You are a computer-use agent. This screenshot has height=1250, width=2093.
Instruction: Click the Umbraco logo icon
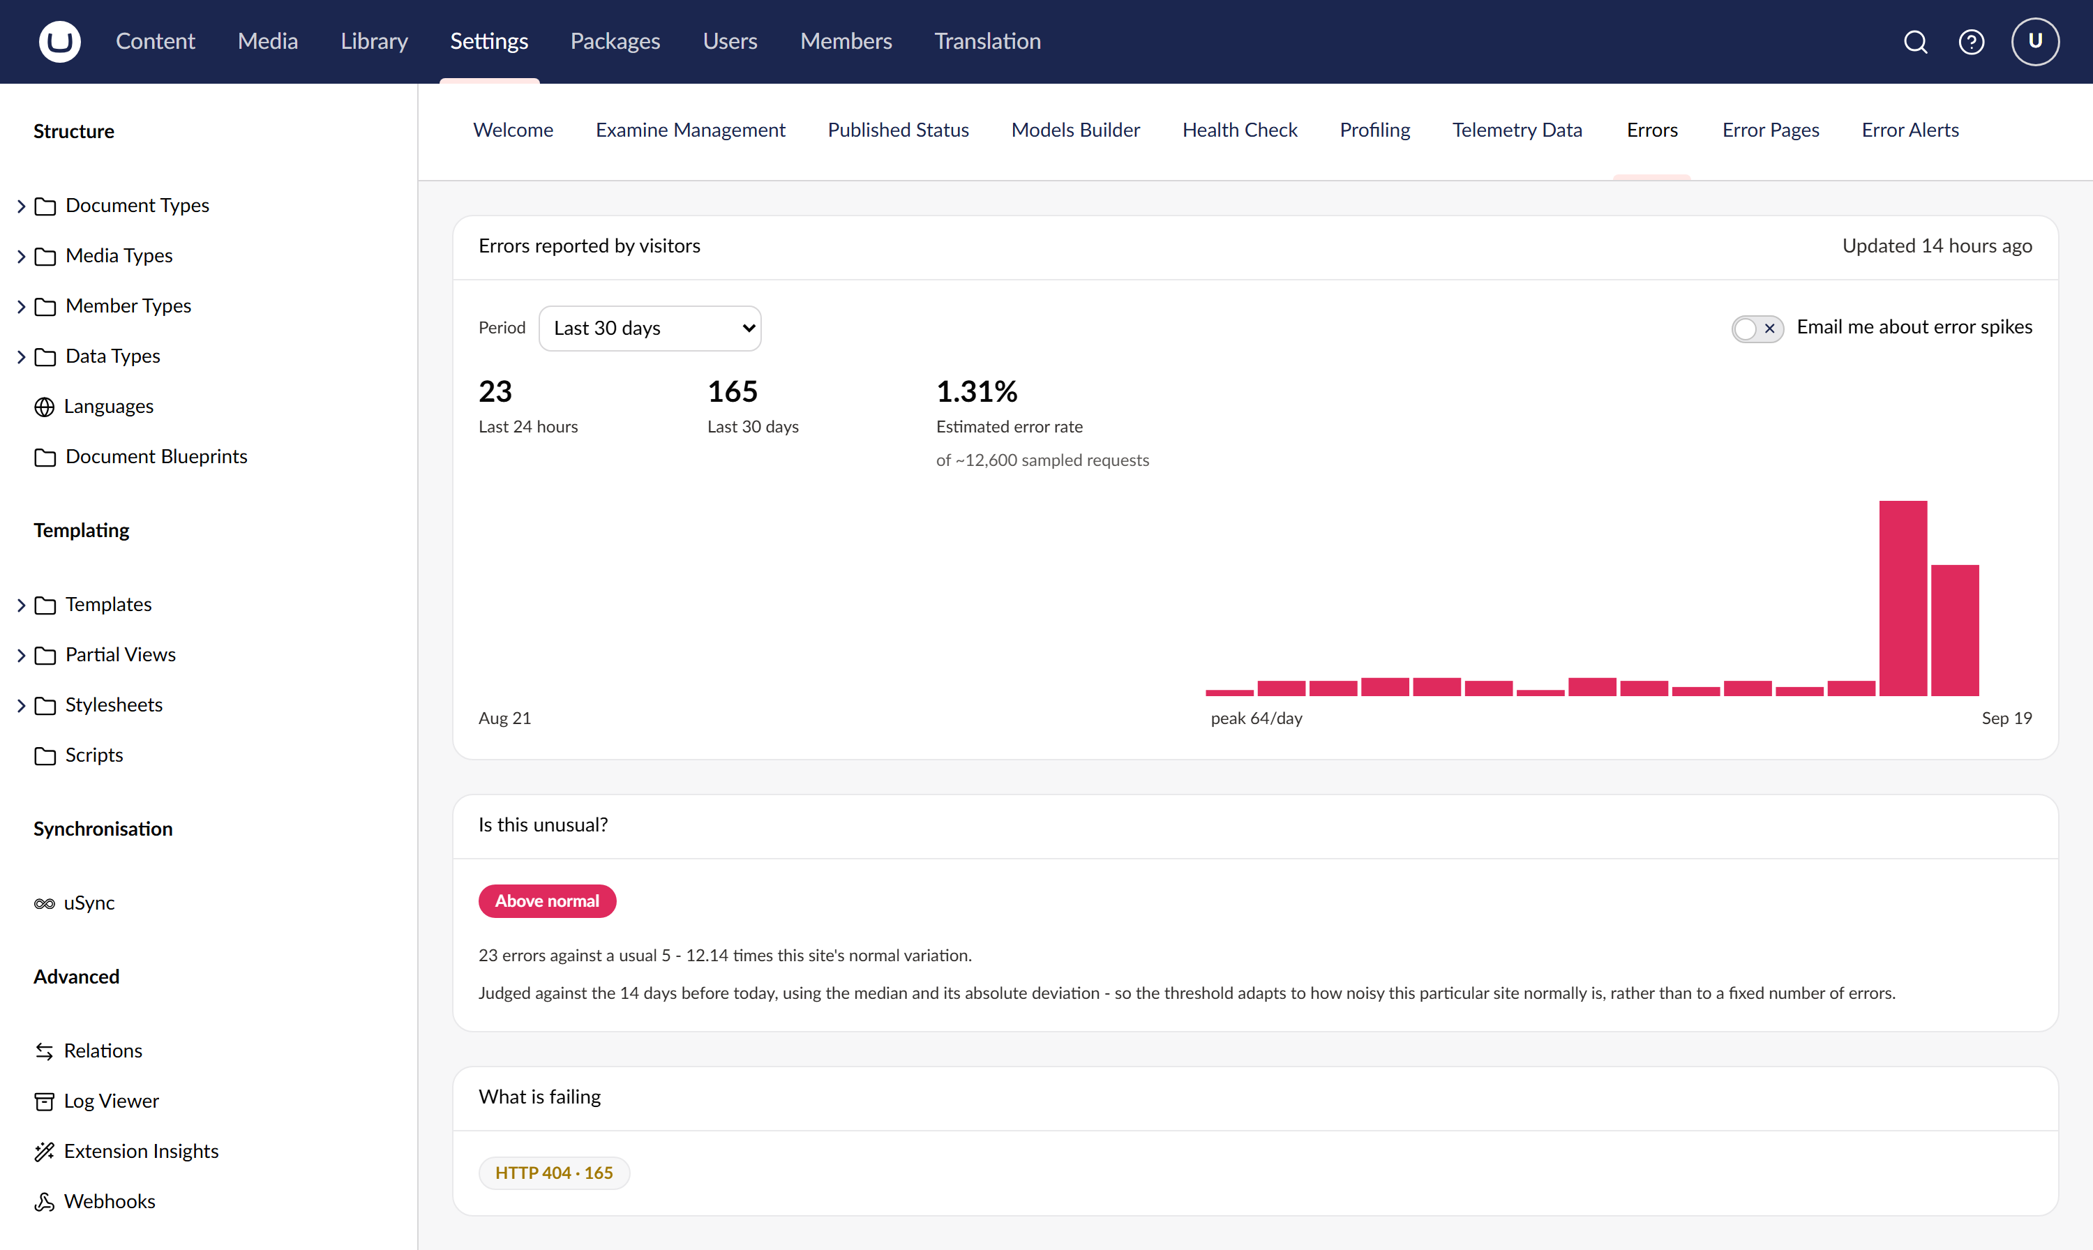coord(60,41)
